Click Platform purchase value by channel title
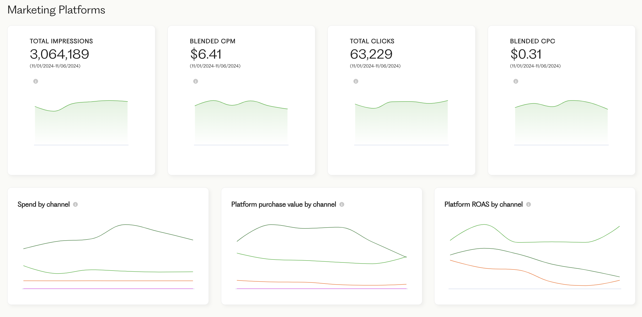Screen dimensions: 642x317 click(283, 204)
